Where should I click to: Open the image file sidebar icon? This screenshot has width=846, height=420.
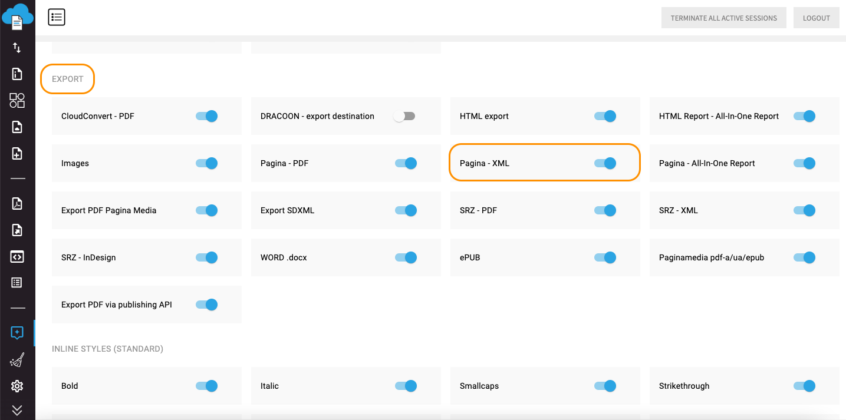click(17, 127)
